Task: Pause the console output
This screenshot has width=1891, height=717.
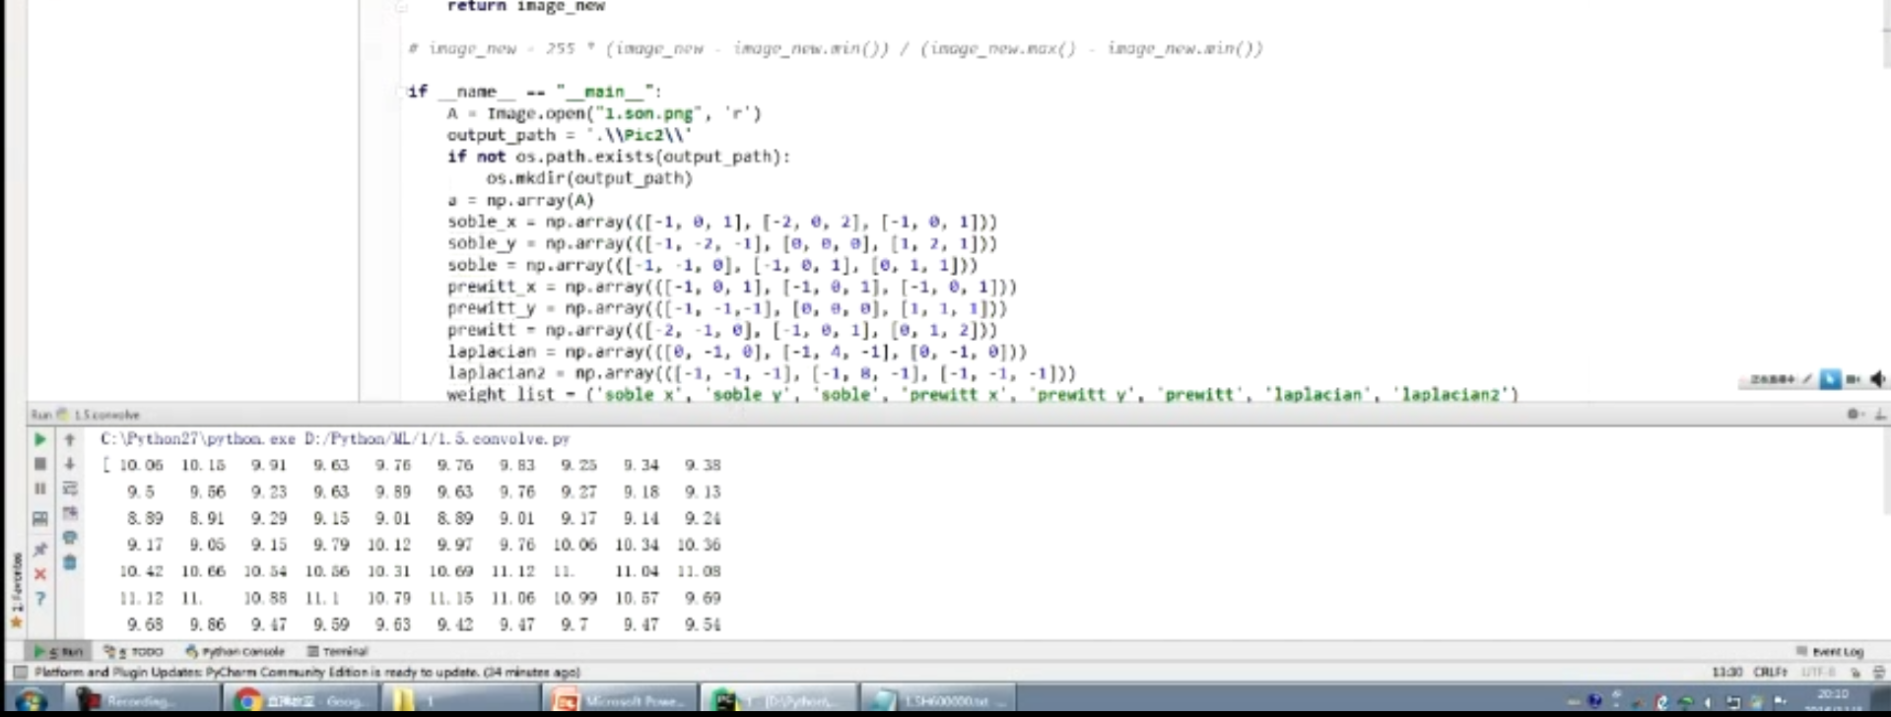Action: pyautogui.click(x=39, y=489)
